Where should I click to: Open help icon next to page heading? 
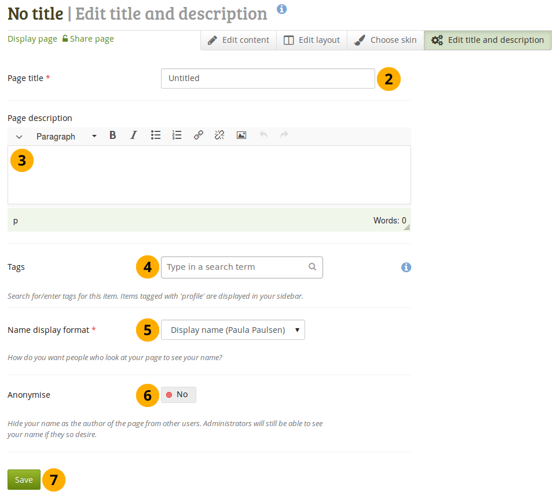[x=282, y=9]
